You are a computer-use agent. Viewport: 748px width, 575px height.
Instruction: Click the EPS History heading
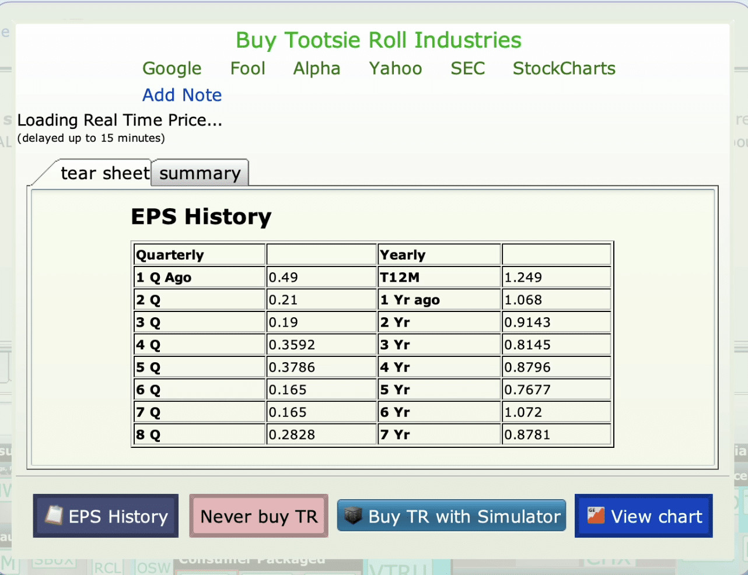201,216
